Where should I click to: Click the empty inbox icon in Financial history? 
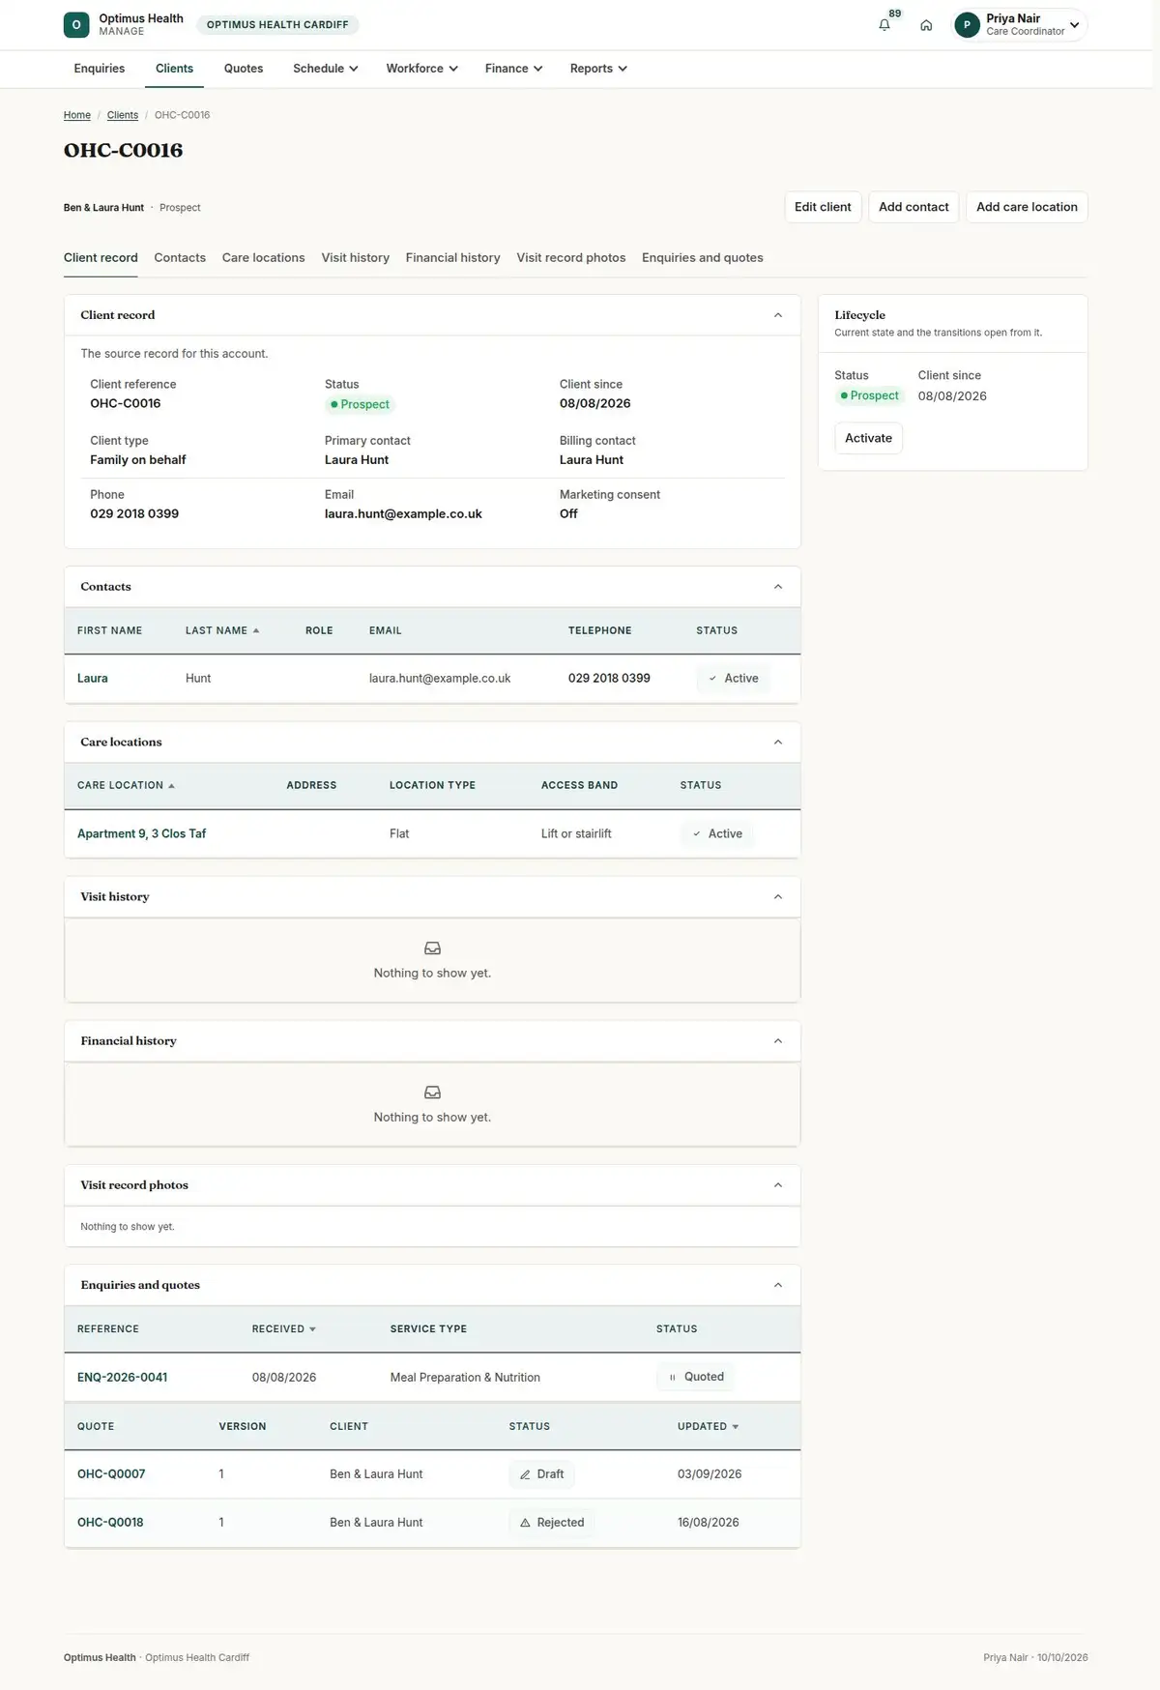tap(432, 1093)
